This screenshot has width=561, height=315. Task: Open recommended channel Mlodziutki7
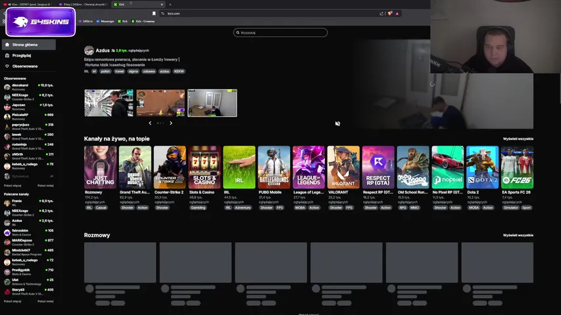(x=29, y=252)
